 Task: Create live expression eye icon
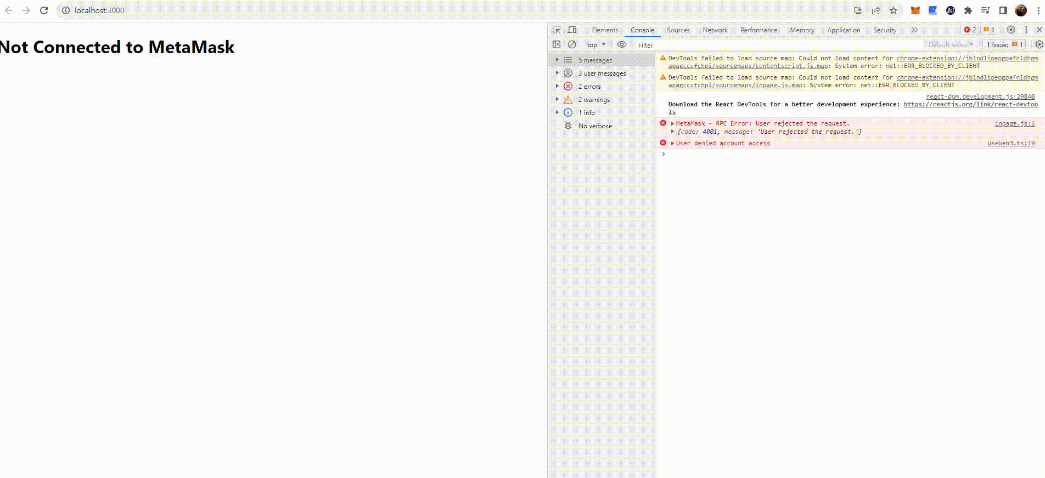(621, 44)
